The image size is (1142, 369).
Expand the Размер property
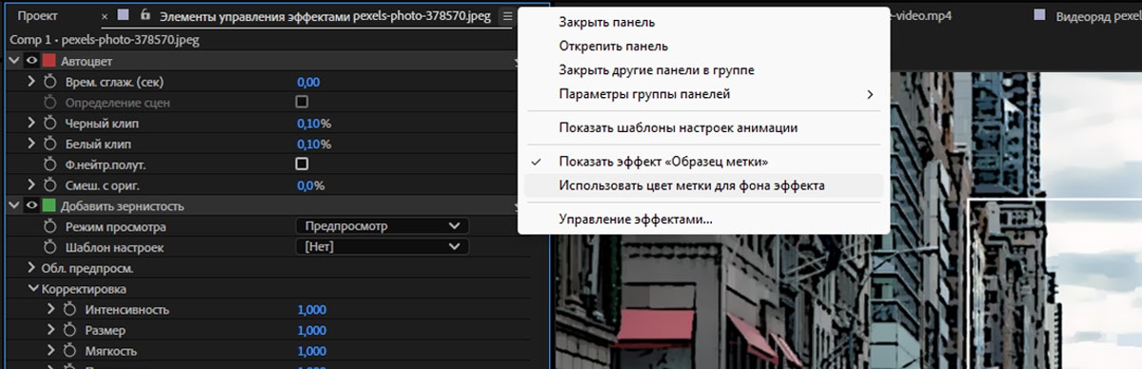tap(50, 330)
